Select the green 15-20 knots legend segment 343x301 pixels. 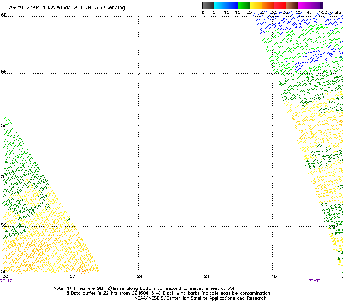(x=244, y=6)
